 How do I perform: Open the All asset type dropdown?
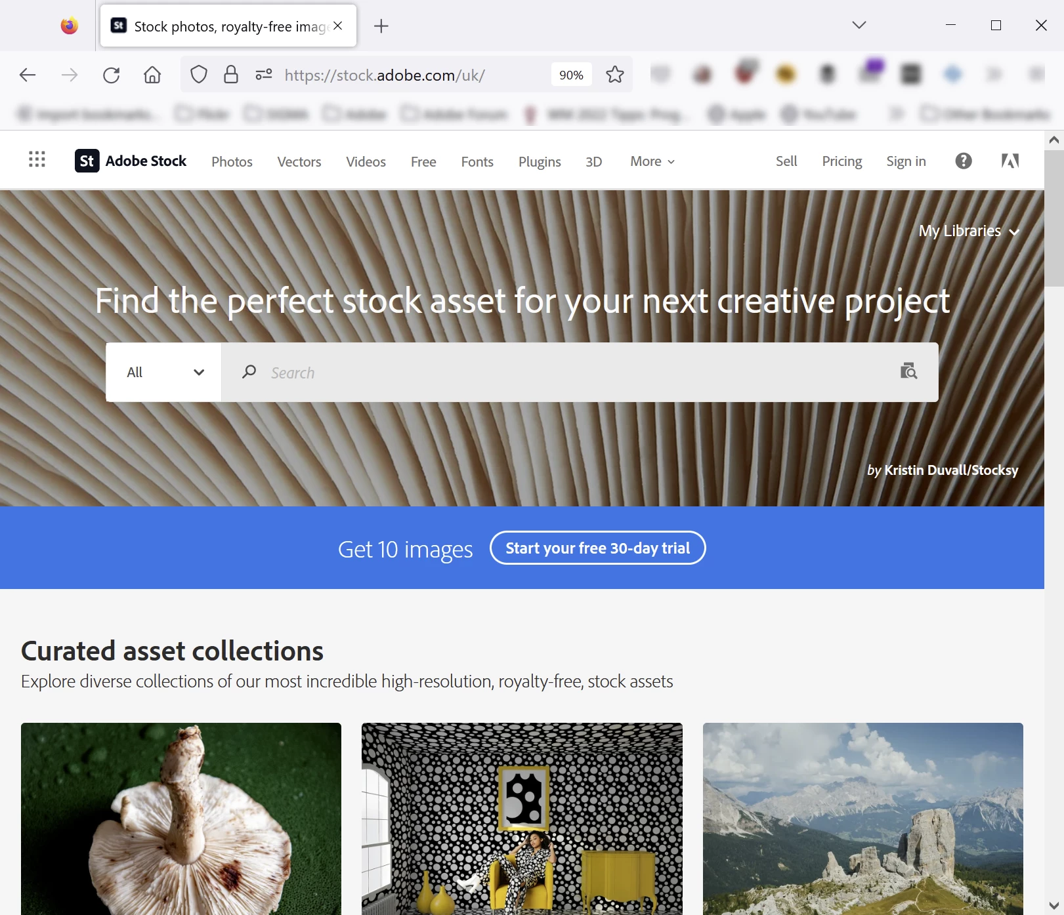click(x=163, y=372)
